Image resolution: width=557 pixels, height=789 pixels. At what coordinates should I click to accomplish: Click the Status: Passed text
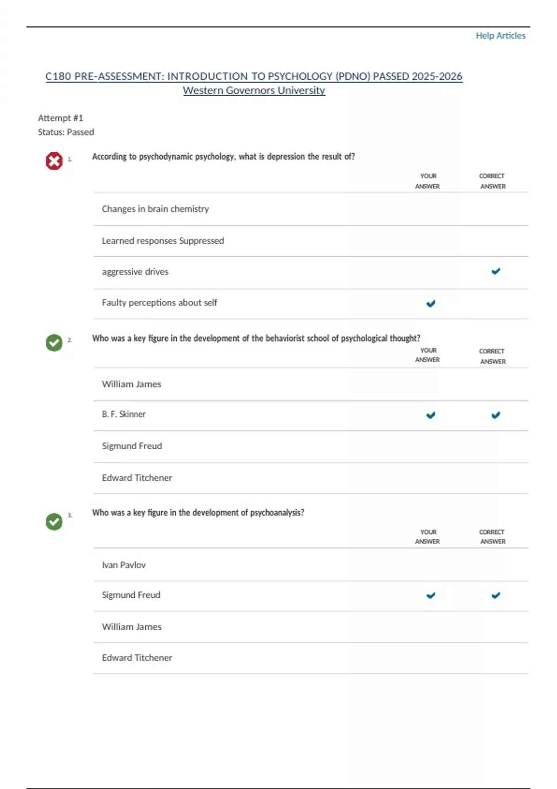tap(66, 132)
